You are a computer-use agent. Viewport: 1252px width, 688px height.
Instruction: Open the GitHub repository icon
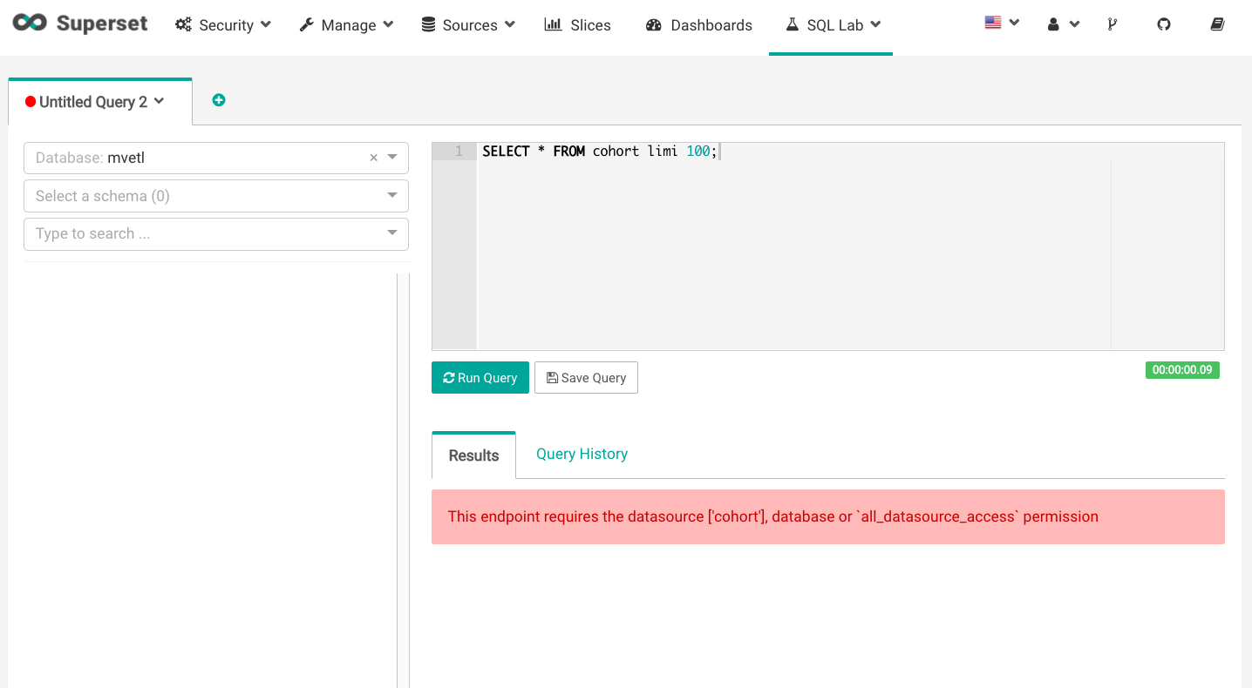[x=1164, y=24]
